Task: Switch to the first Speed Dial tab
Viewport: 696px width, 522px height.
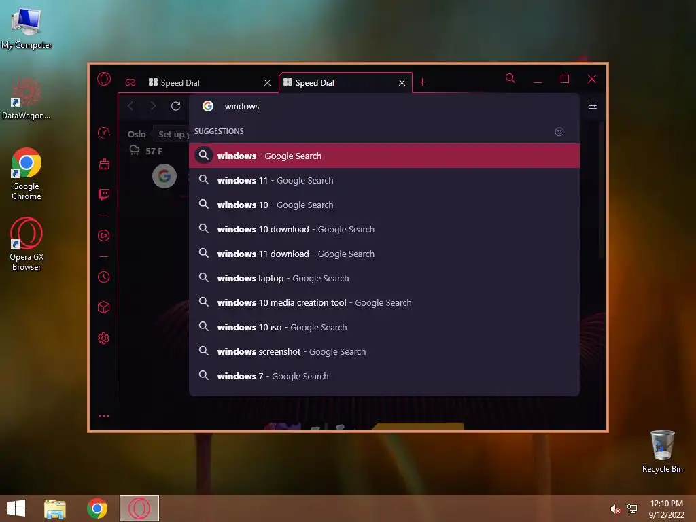Action: tap(210, 82)
